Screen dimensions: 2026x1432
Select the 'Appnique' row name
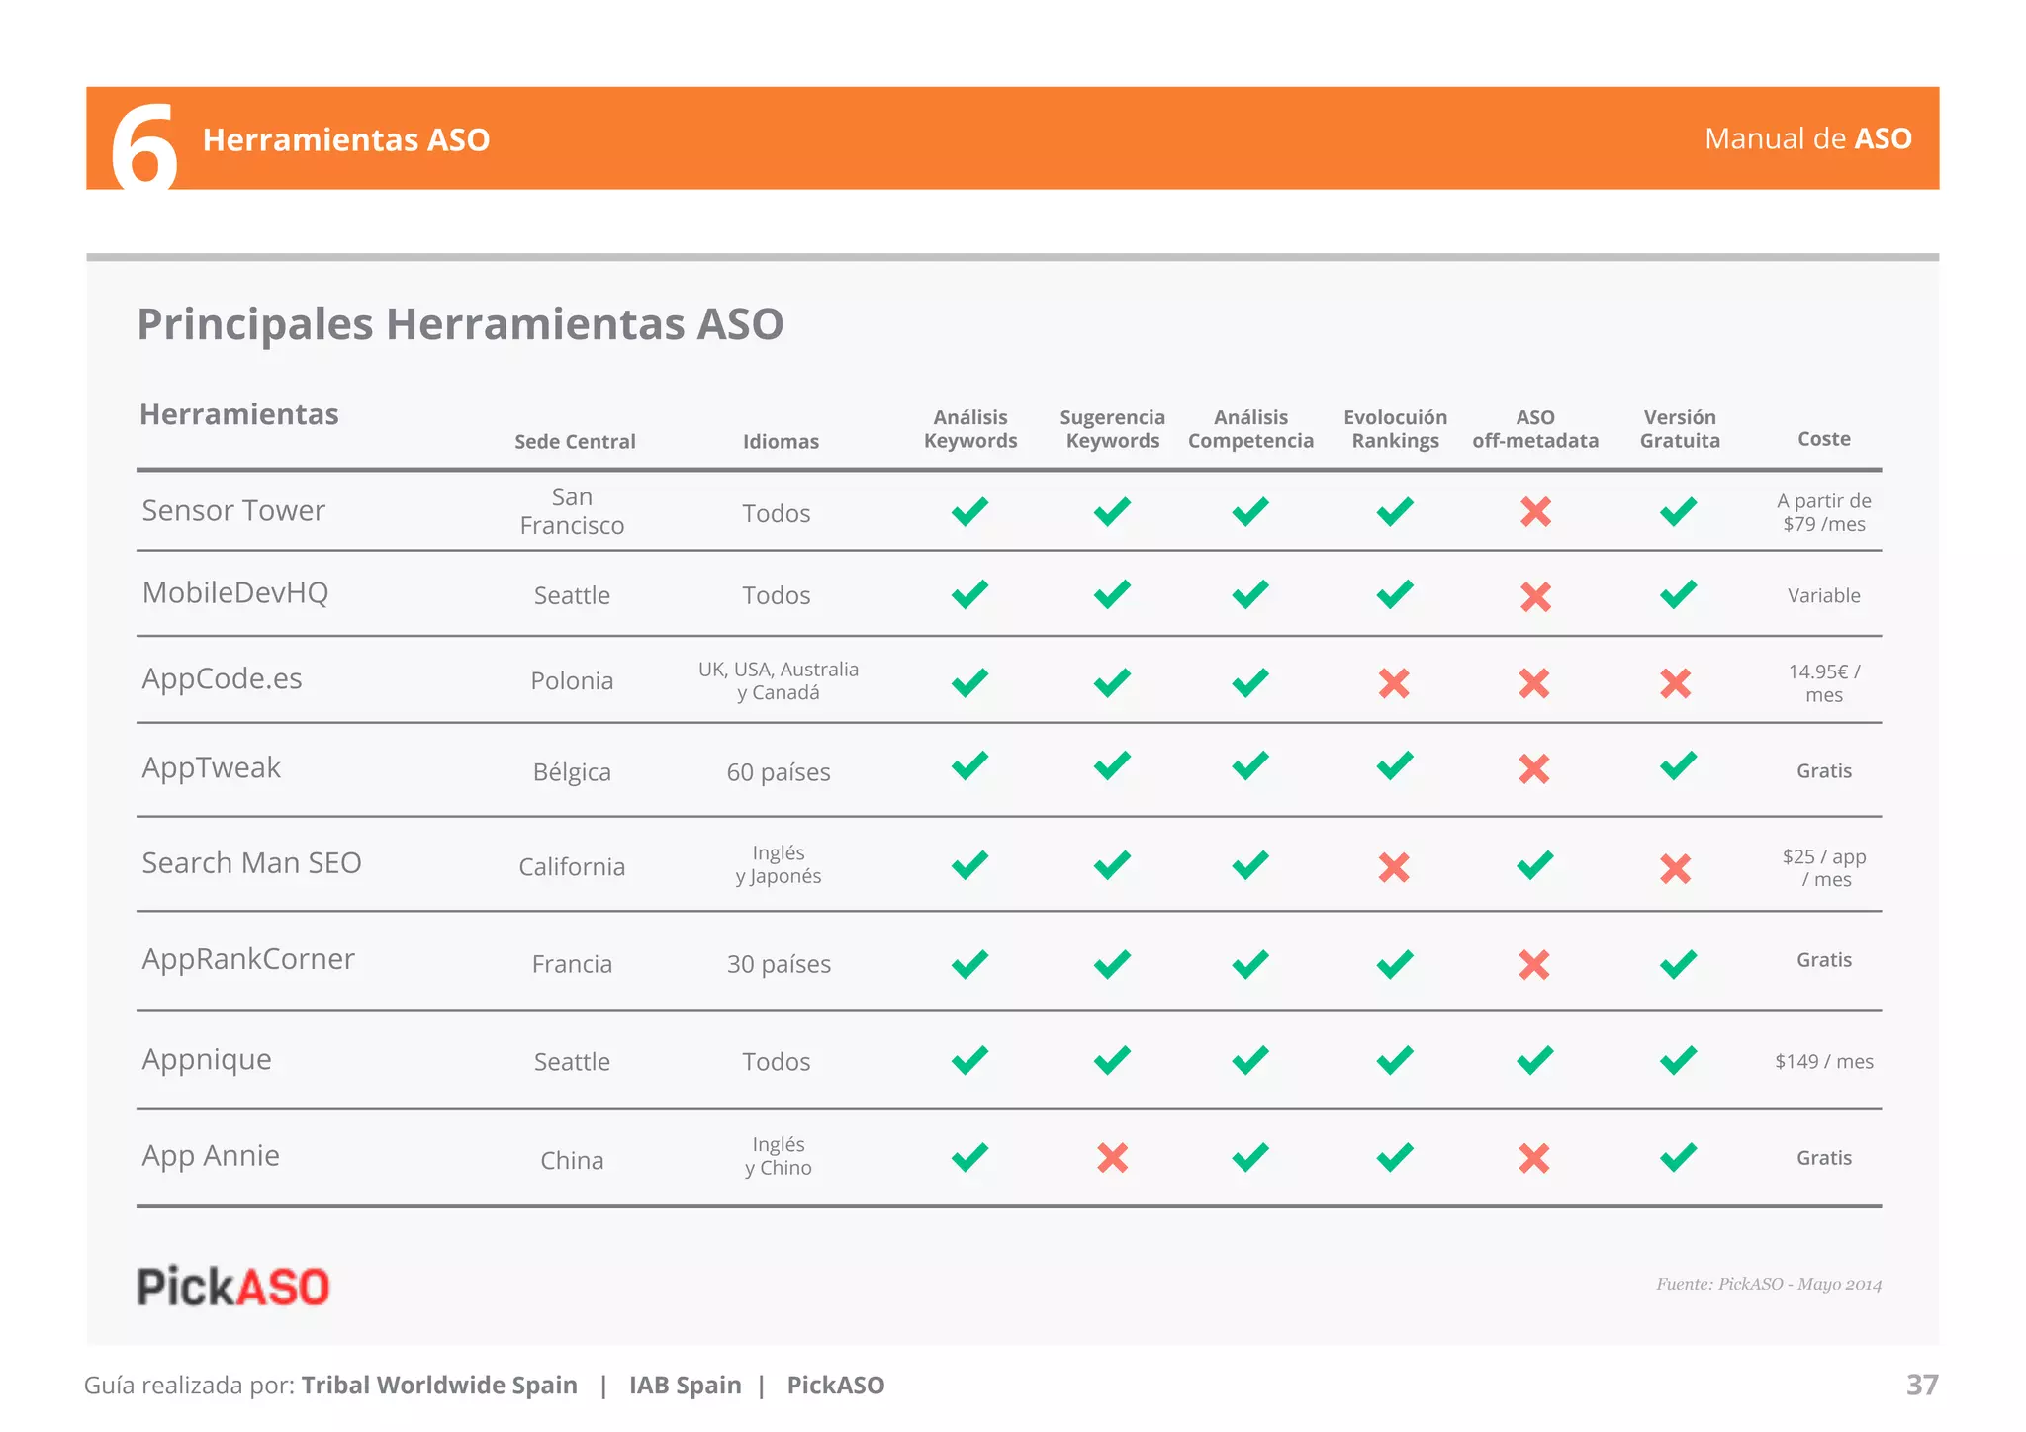207,1060
